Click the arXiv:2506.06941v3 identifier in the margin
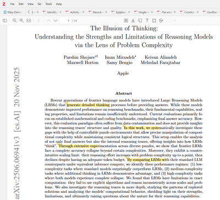220x200 pixels. pos(17,167)
